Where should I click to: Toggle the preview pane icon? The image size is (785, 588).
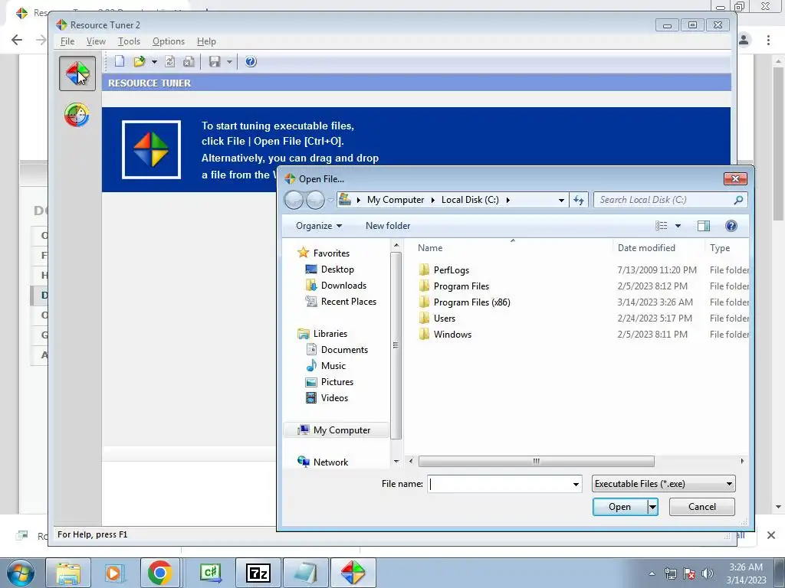click(704, 226)
